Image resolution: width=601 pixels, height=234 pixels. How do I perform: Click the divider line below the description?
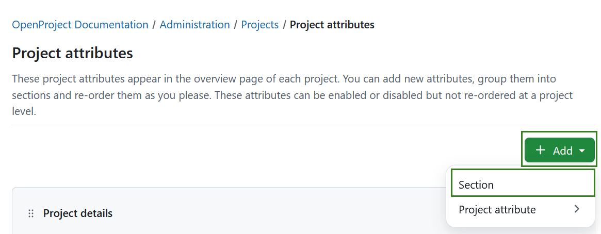pyautogui.click(x=258, y=125)
